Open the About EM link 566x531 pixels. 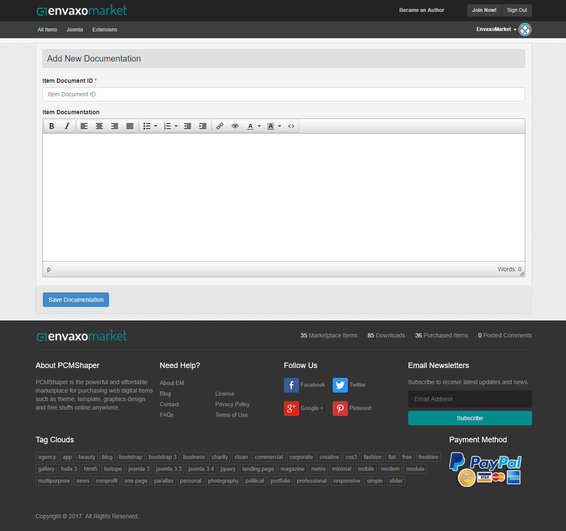pos(172,383)
